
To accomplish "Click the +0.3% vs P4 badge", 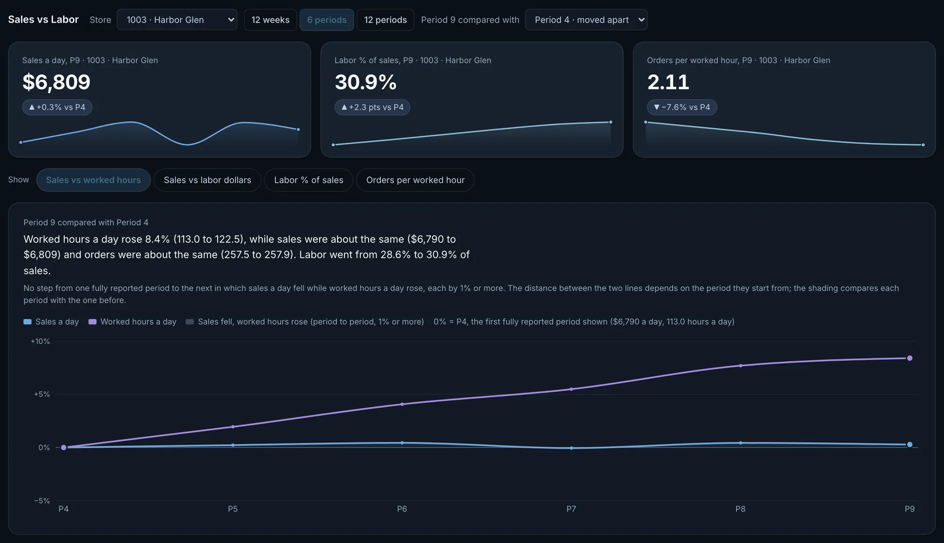I will coord(57,107).
